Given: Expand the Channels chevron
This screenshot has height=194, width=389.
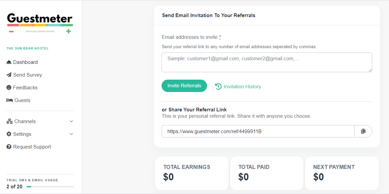Looking at the screenshot, I should (x=72, y=121).
